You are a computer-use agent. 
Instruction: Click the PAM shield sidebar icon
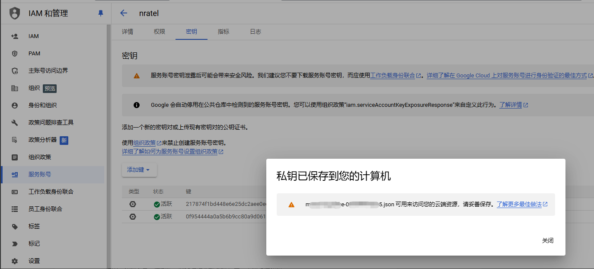point(15,54)
